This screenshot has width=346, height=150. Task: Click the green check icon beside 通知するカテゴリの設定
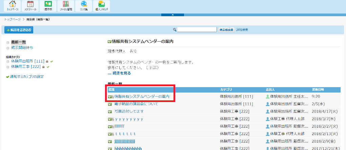click(8, 77)
